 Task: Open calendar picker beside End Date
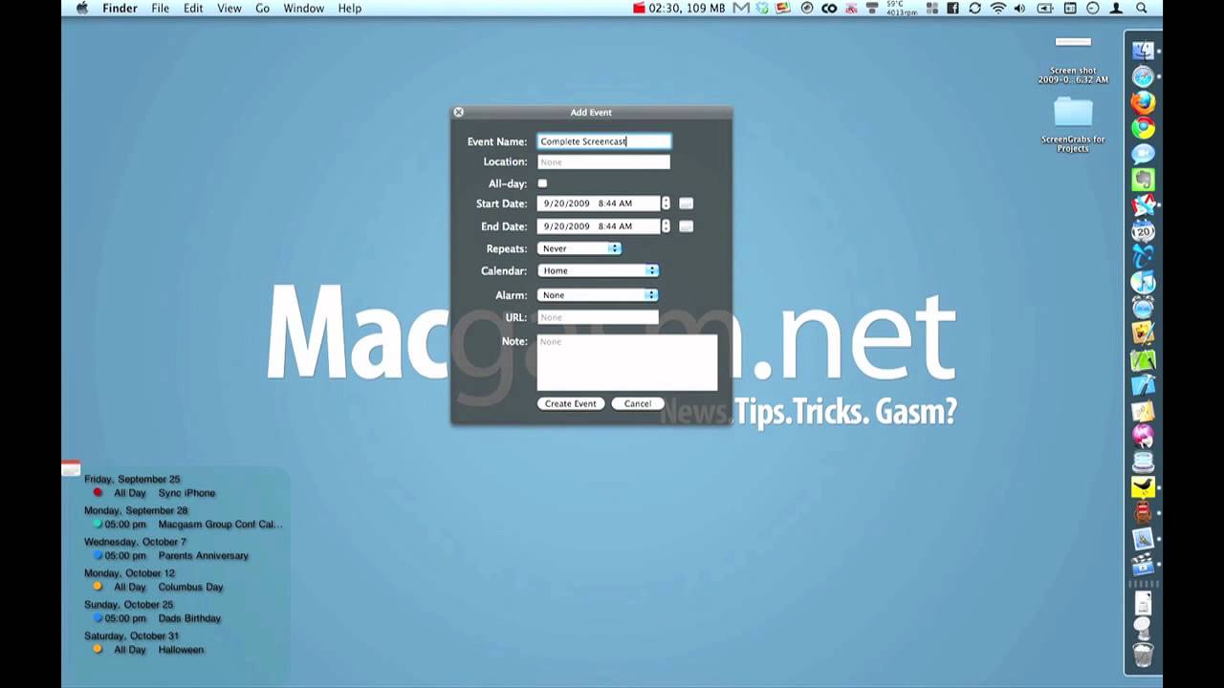click(x=686, y=226)
